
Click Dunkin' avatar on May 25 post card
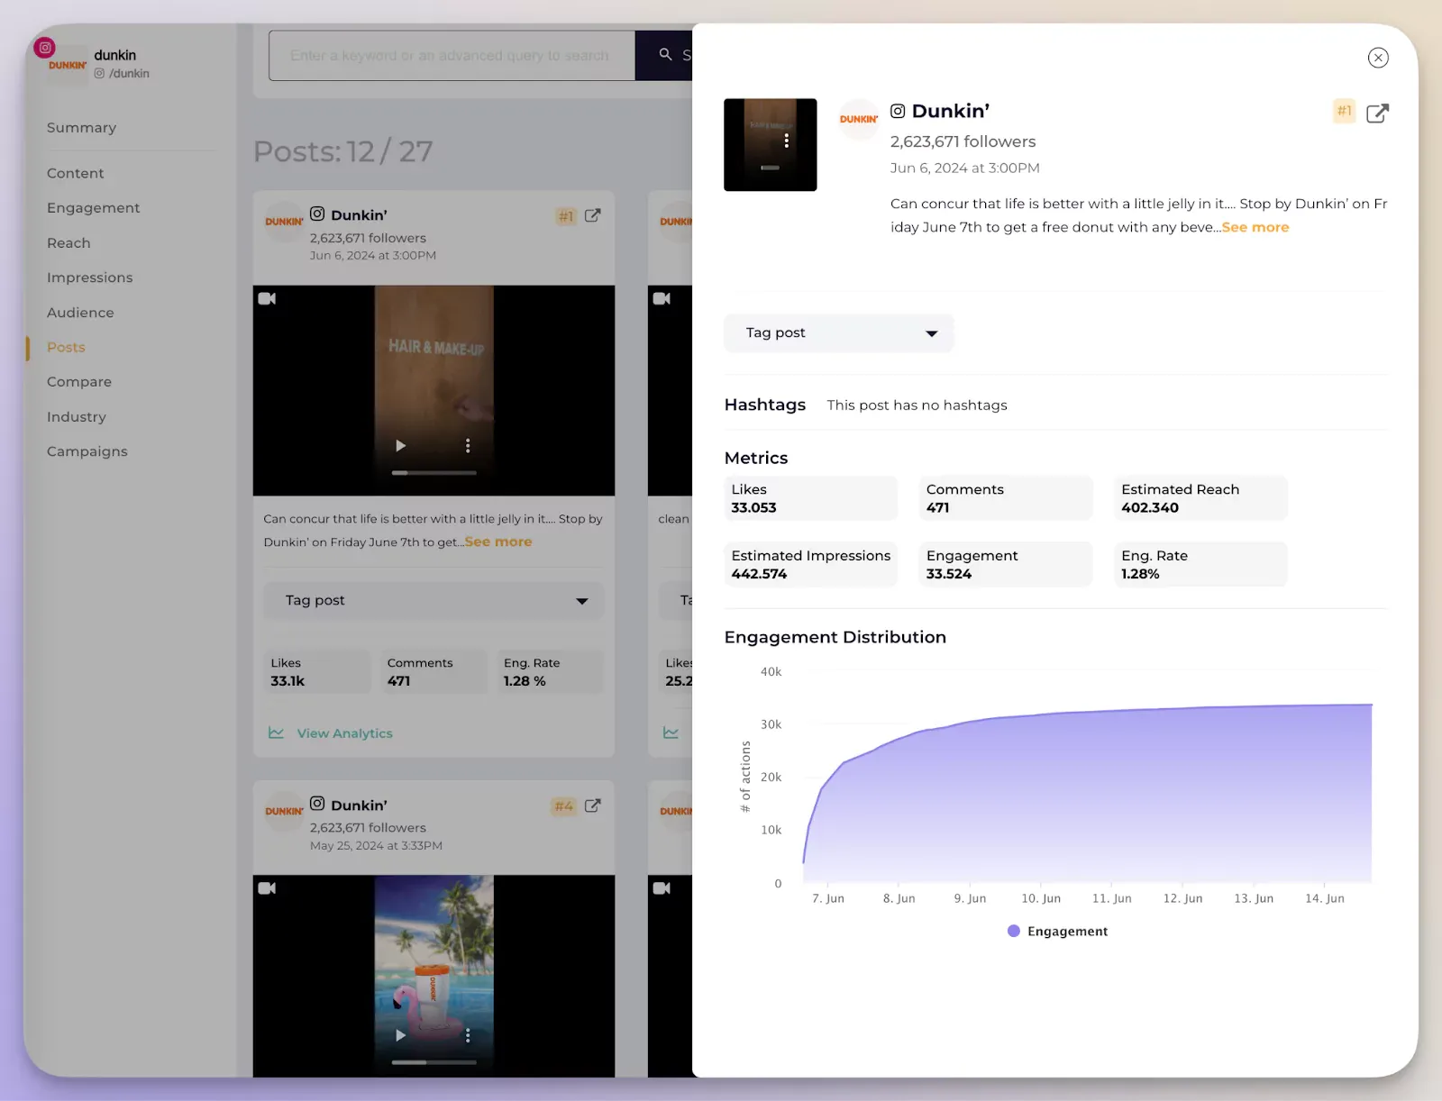tap(284, 811)
